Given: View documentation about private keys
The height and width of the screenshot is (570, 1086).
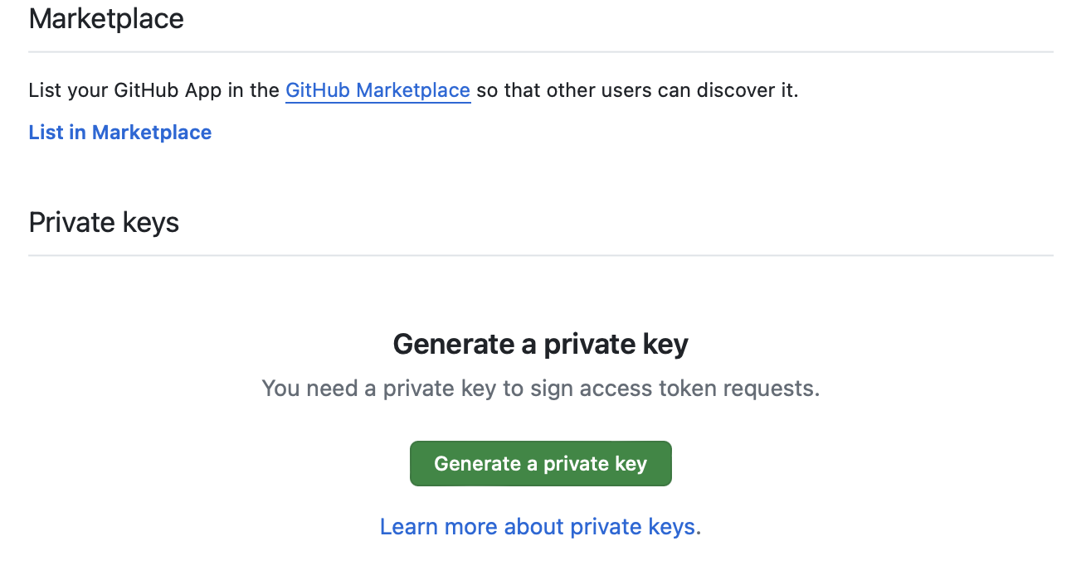Looking at the screenshot, I should pyautogui.click(x=538, y=526).
